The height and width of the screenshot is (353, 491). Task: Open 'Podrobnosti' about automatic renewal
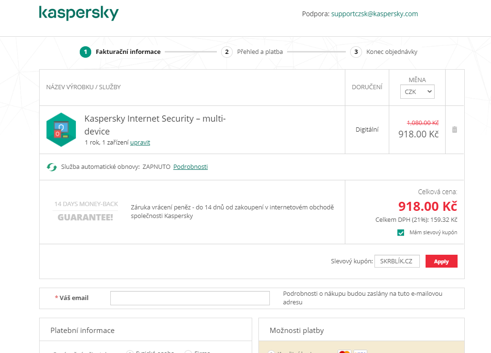191,166
